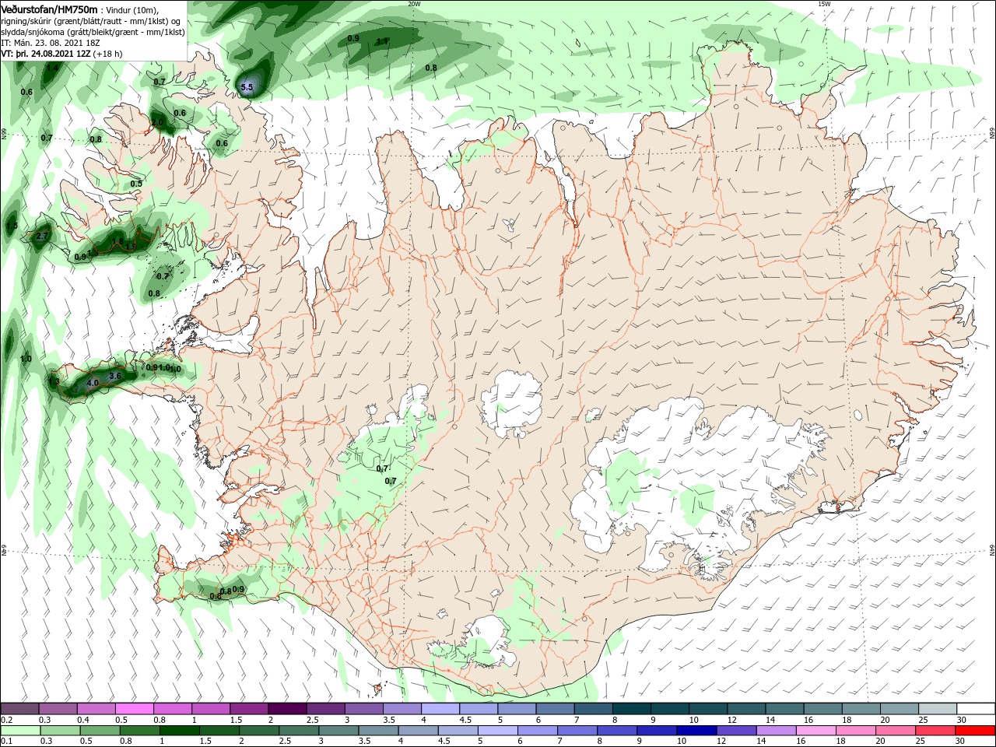The height and width of the screenshot is (747, 996).
Task: Click the '2.0' precipitation value on the map
Action: click(x=158, y=122)
